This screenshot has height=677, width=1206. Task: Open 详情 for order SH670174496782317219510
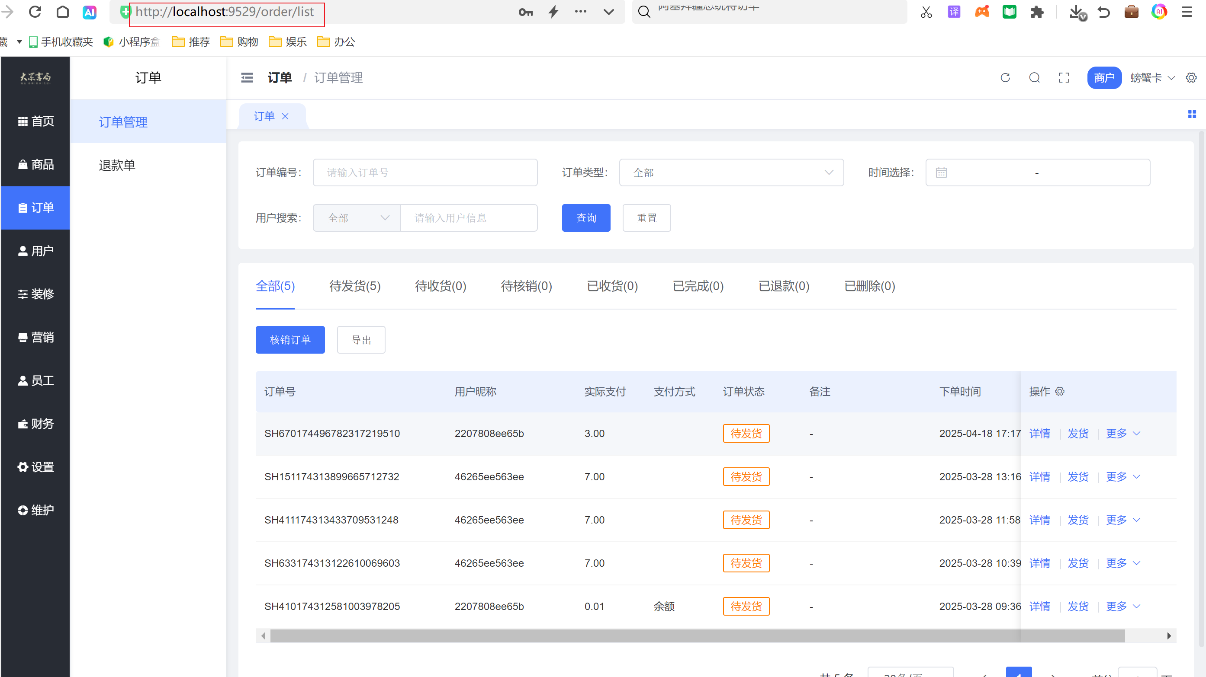(1039, 434)
